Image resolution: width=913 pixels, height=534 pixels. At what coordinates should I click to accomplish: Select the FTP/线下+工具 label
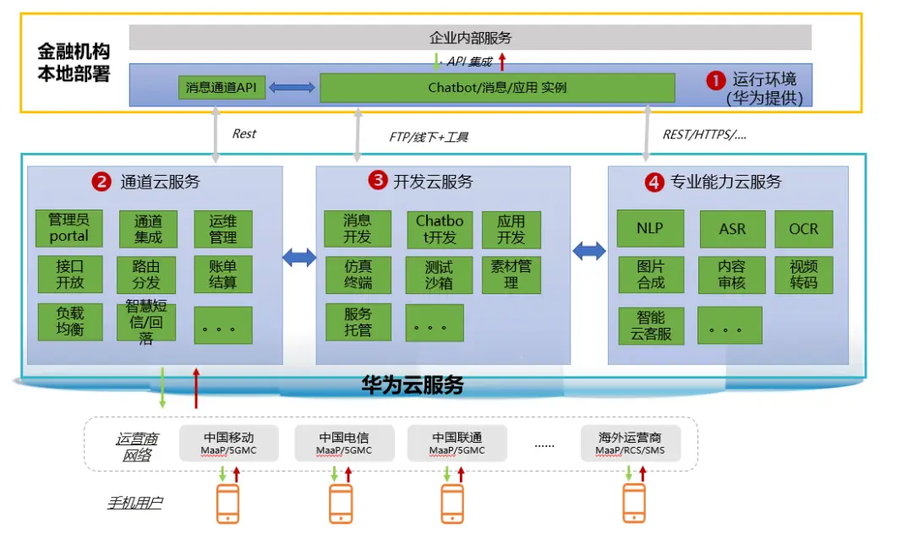(429, 137)
